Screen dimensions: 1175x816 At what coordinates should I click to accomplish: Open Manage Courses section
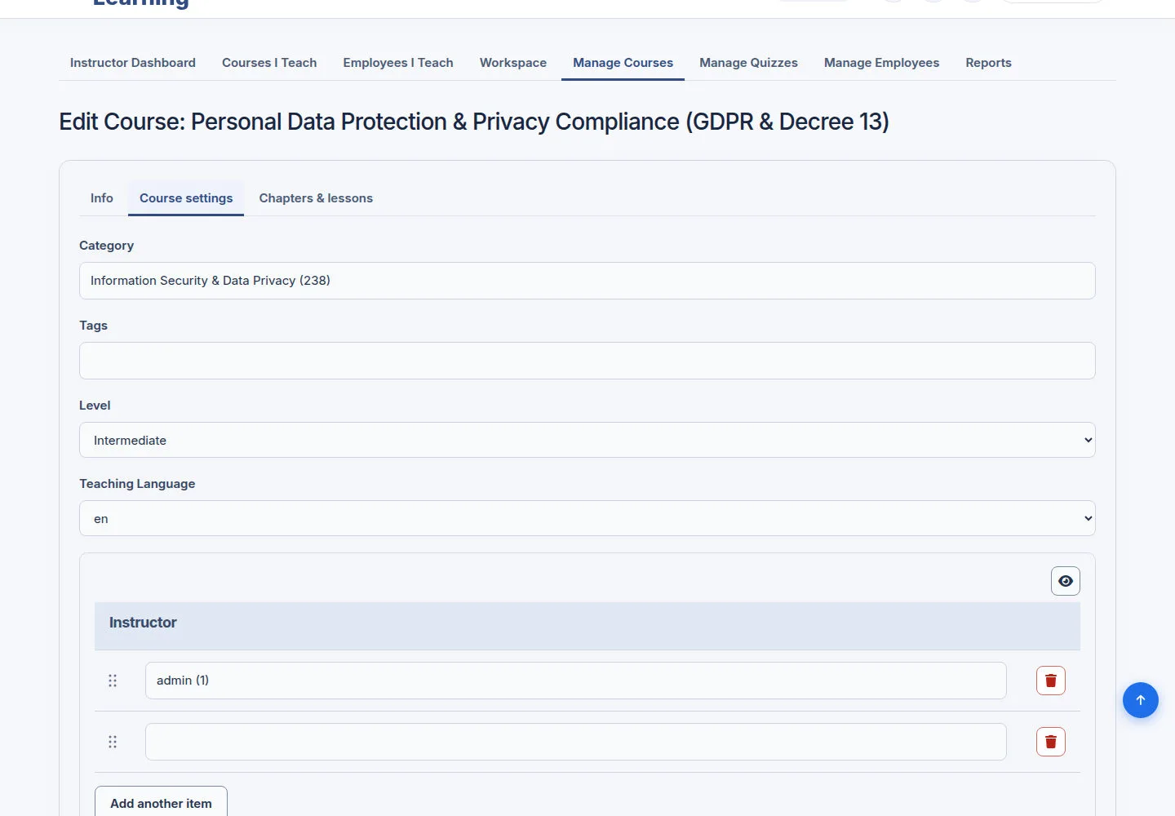623,63
